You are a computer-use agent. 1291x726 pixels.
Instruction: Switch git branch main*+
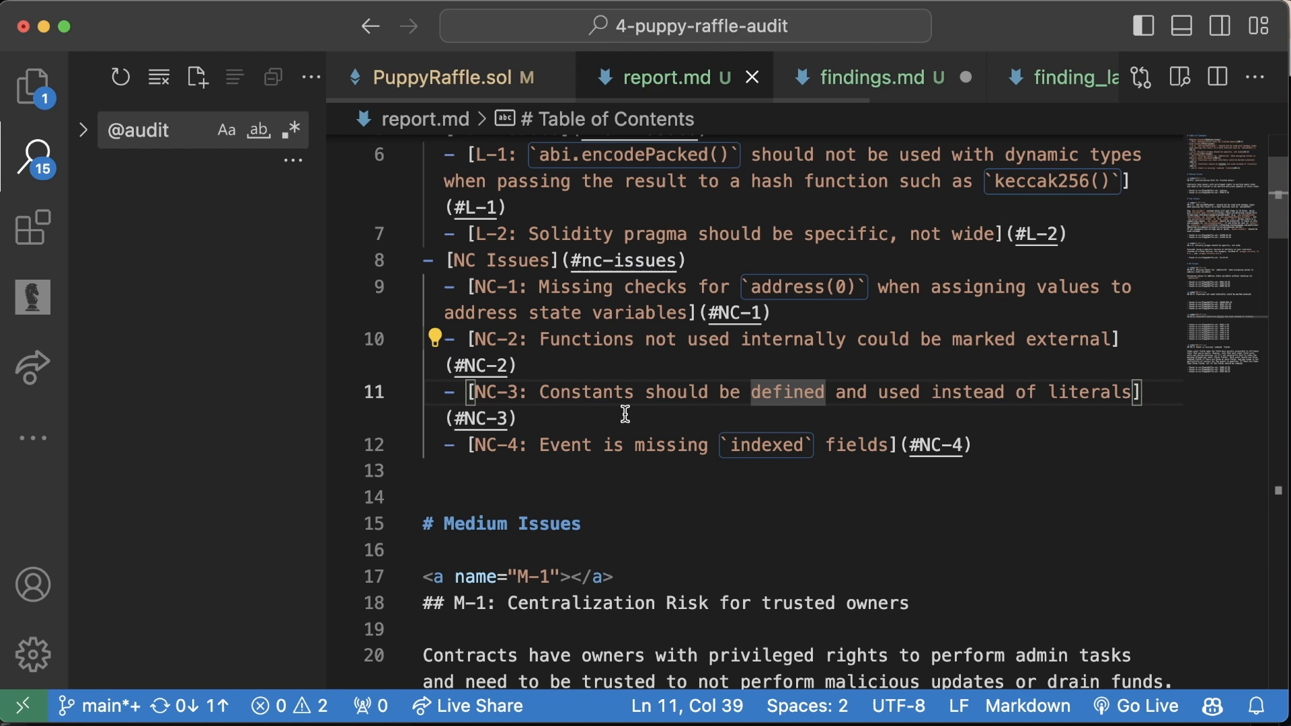click(x=99, y=706)
